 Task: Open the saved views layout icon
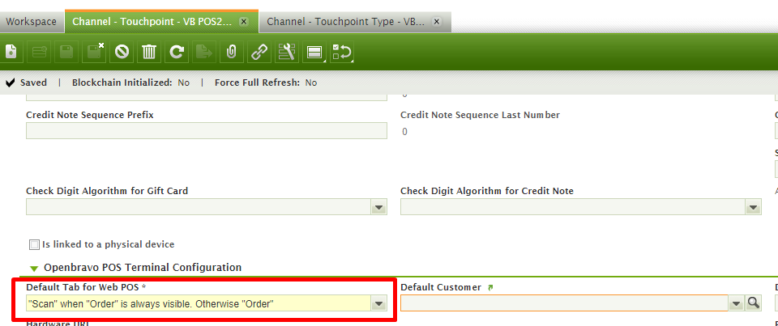(x=314, y=52)
